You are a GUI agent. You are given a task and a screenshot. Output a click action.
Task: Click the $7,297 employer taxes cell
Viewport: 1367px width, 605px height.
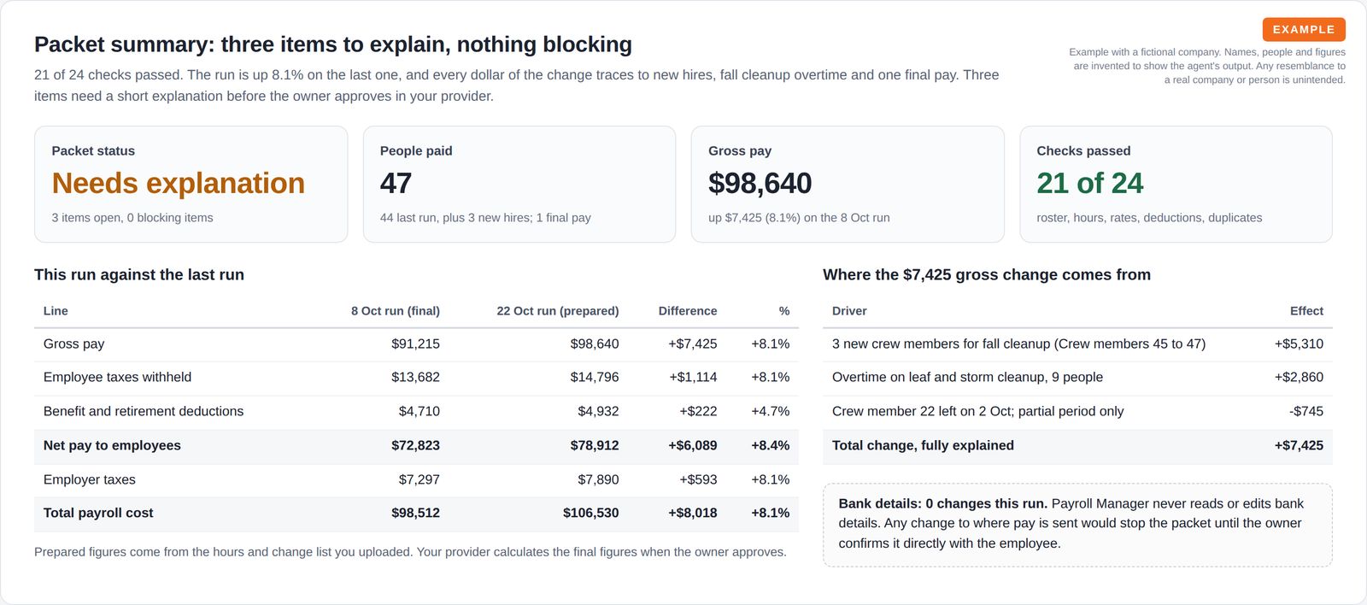pos(419,479)
